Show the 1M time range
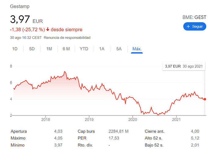The height and width of the screenshot is (152, 208). tap(49, 49)
